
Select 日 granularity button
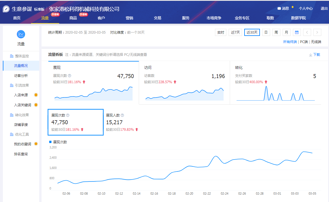tap(266, 32)
